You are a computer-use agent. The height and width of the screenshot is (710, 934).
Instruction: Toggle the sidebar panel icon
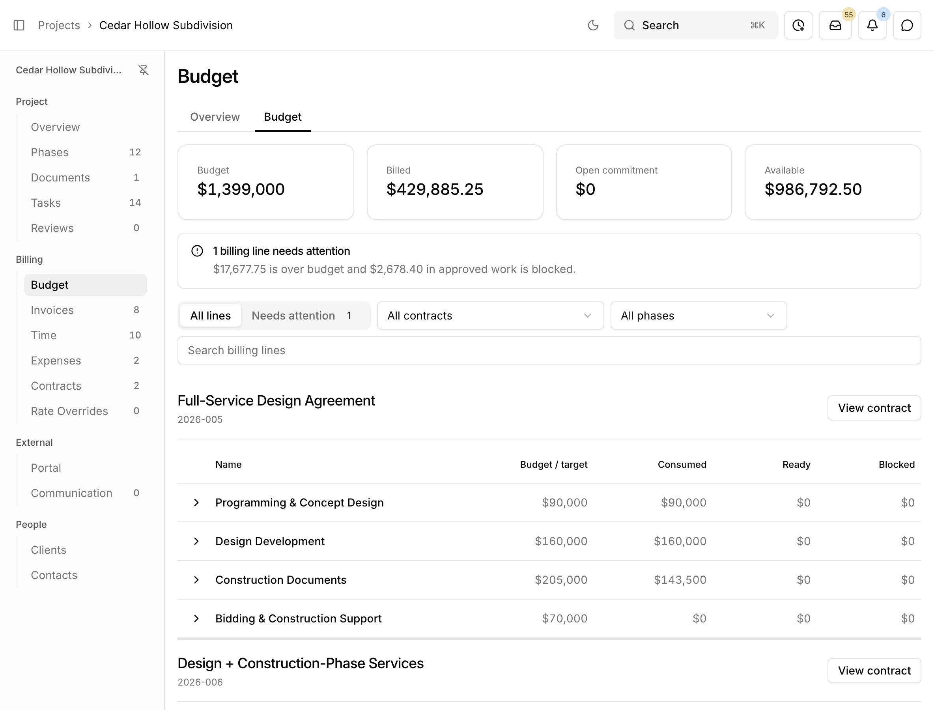tap(19, 25)
